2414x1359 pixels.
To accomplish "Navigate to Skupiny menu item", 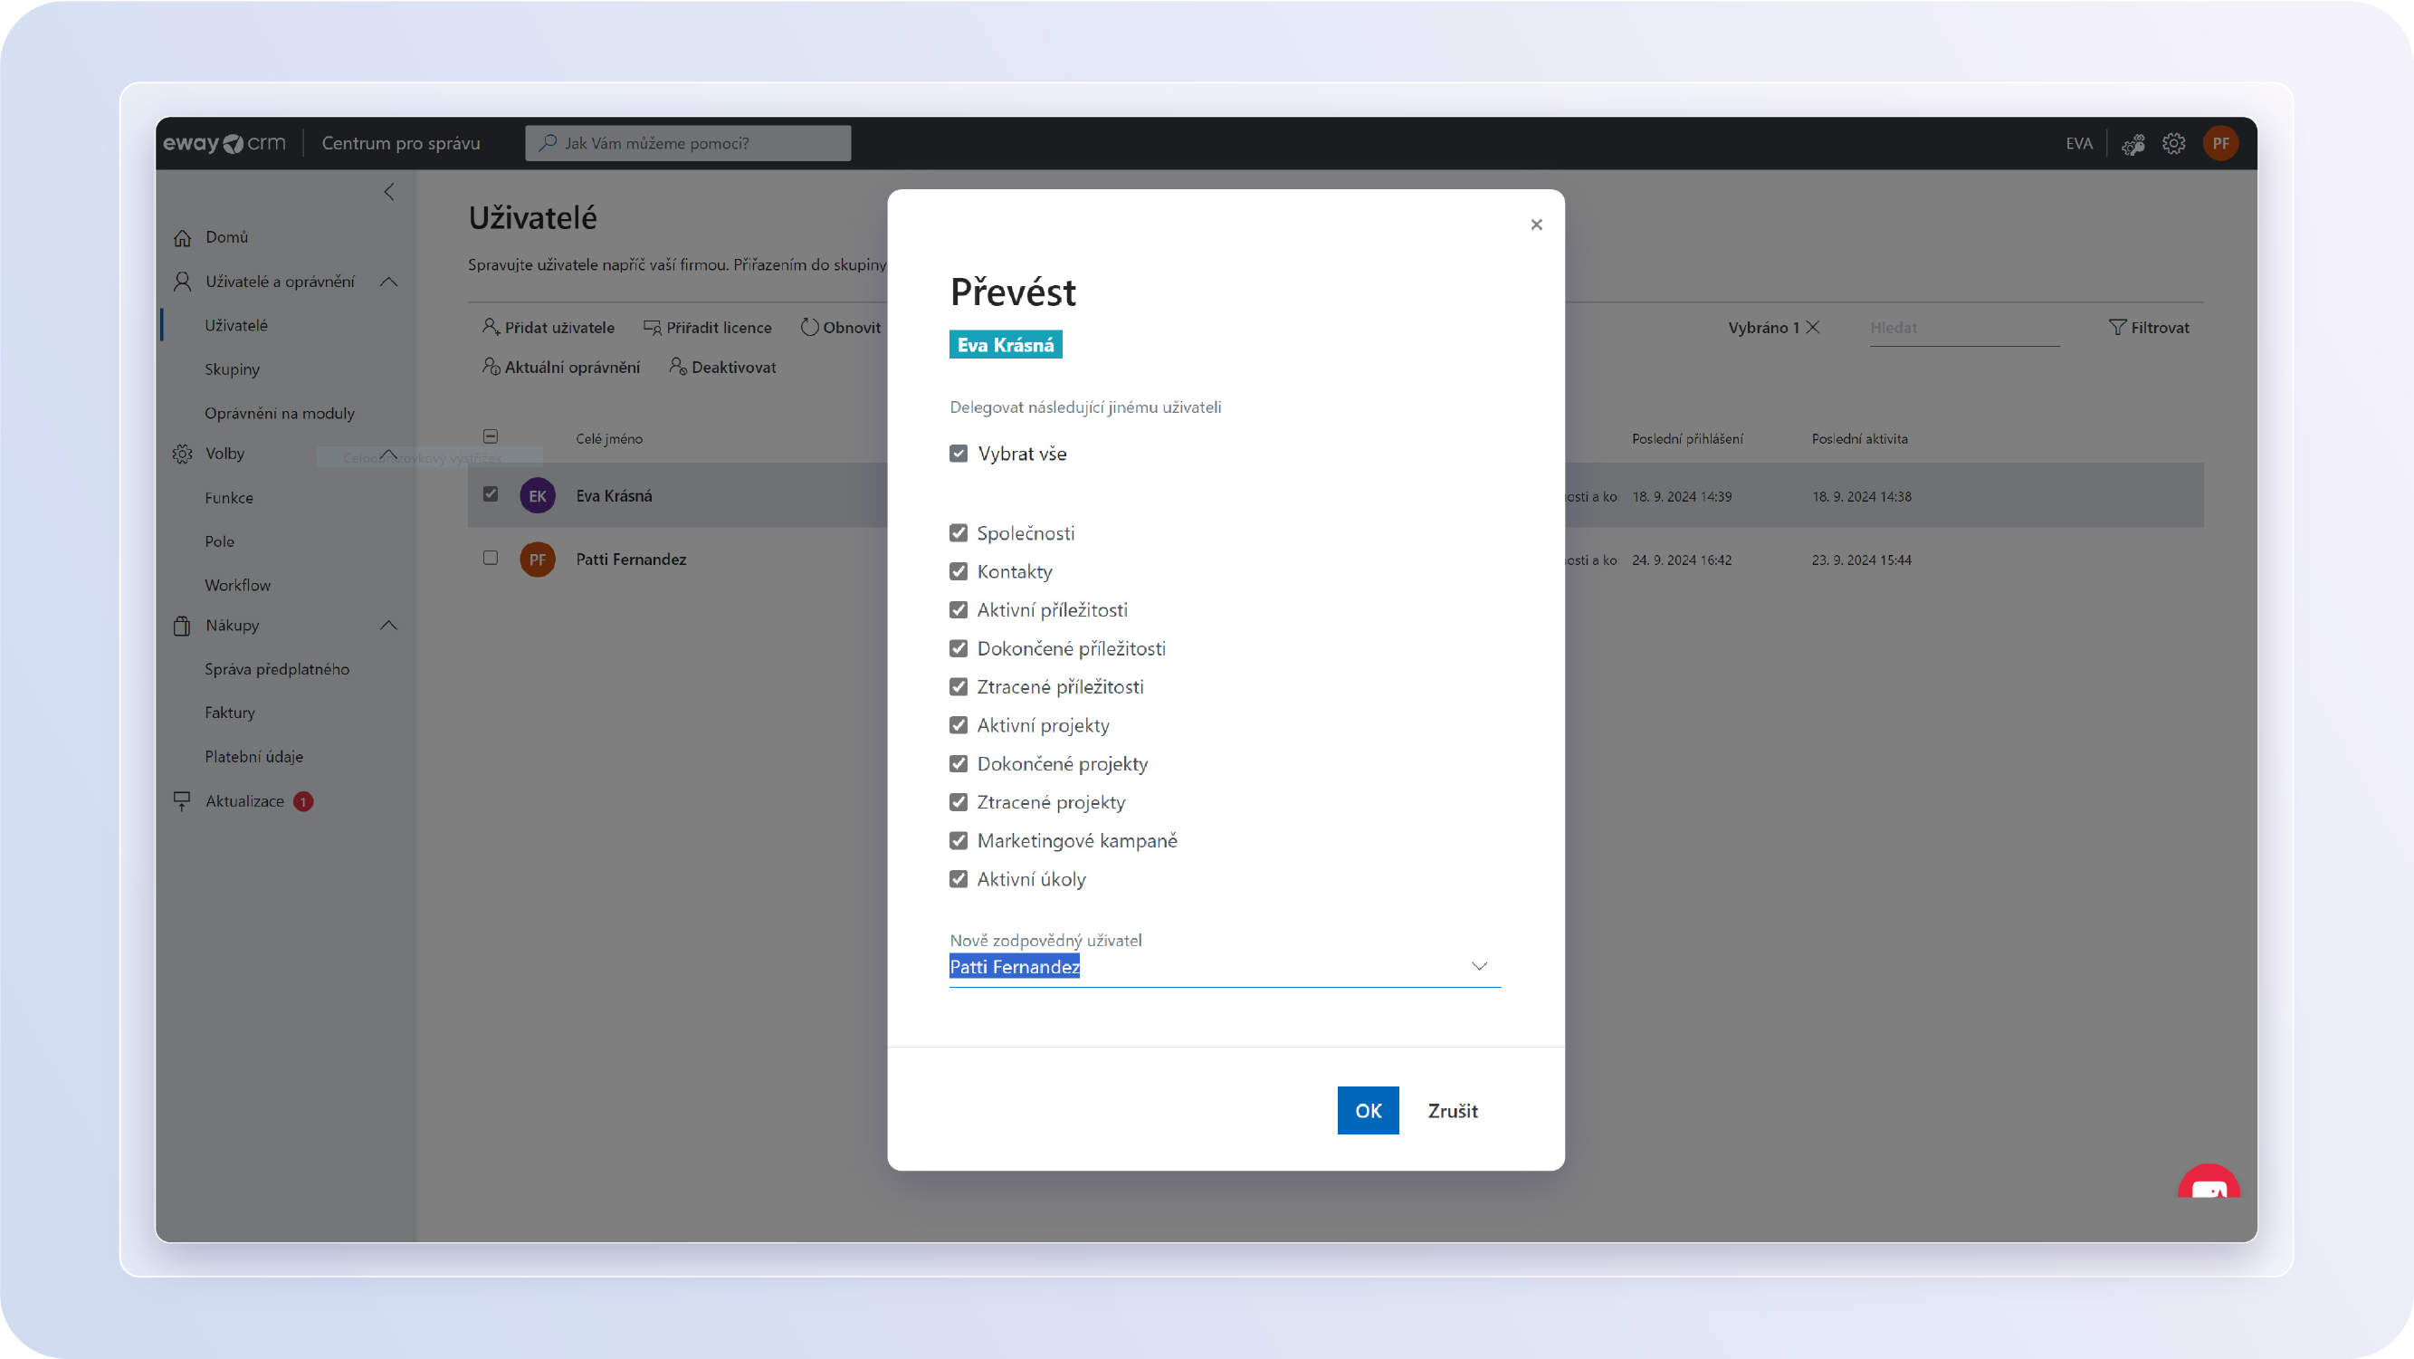I will (231, 368).
